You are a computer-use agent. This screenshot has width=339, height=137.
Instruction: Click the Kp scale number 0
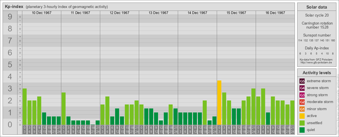[x=10, y=124]
